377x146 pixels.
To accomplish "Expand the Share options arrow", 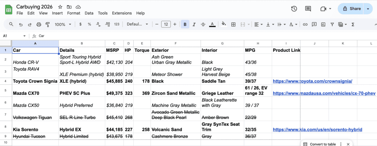I will [368, 9].
